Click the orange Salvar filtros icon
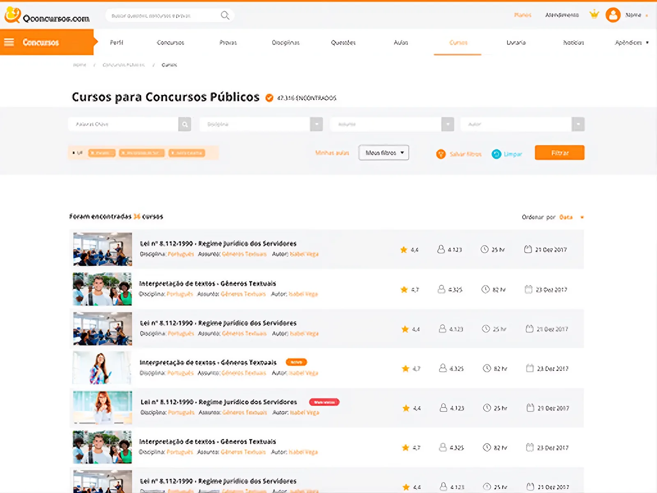The height and width of the screenshot is (493, 657). 441,154
